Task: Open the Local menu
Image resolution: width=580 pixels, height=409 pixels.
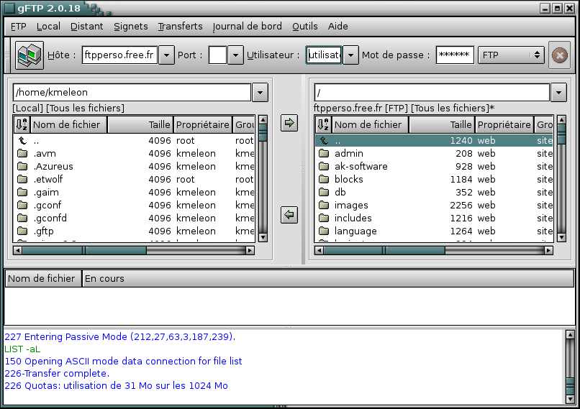Action: tap(48, 26)
